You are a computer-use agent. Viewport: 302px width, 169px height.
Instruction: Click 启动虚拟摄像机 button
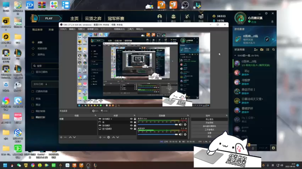210,126
